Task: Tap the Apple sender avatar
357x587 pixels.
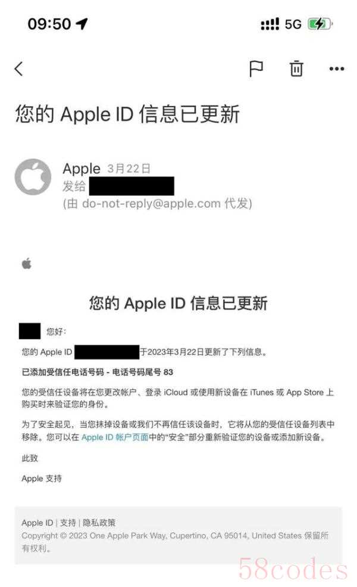Action: point(33,177)
